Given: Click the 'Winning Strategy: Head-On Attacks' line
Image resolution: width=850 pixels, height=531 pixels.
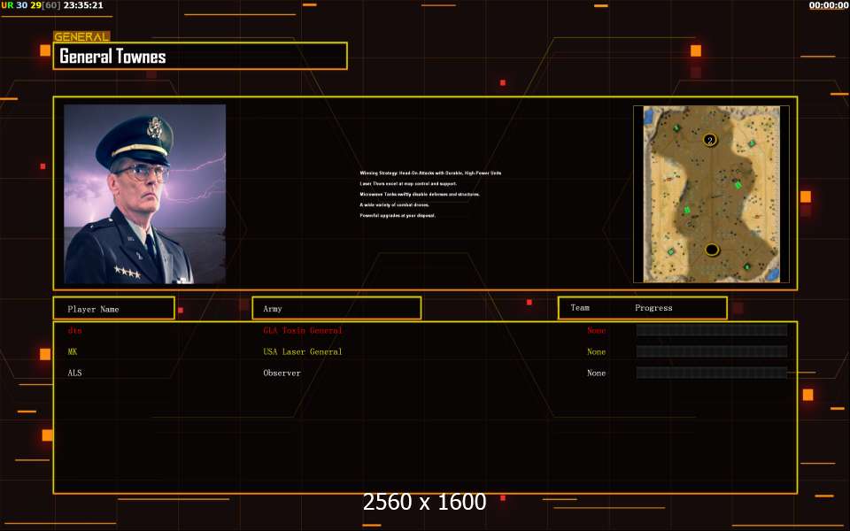Looking at the screenshot, I should (x=430, y=173).
